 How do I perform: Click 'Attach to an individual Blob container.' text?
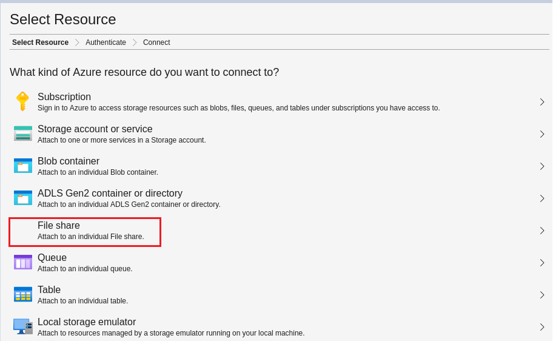coord(98,172)
